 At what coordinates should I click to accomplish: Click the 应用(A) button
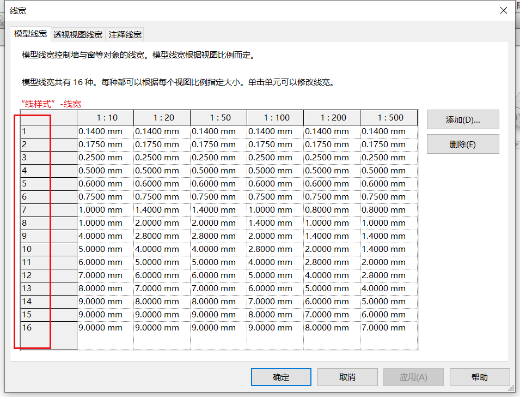coord(413,377)
